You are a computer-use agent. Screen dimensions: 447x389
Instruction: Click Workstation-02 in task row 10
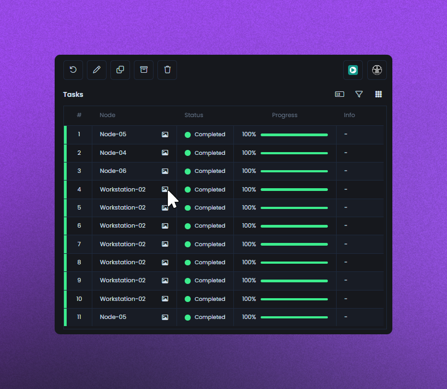click(x=122, y=299)
